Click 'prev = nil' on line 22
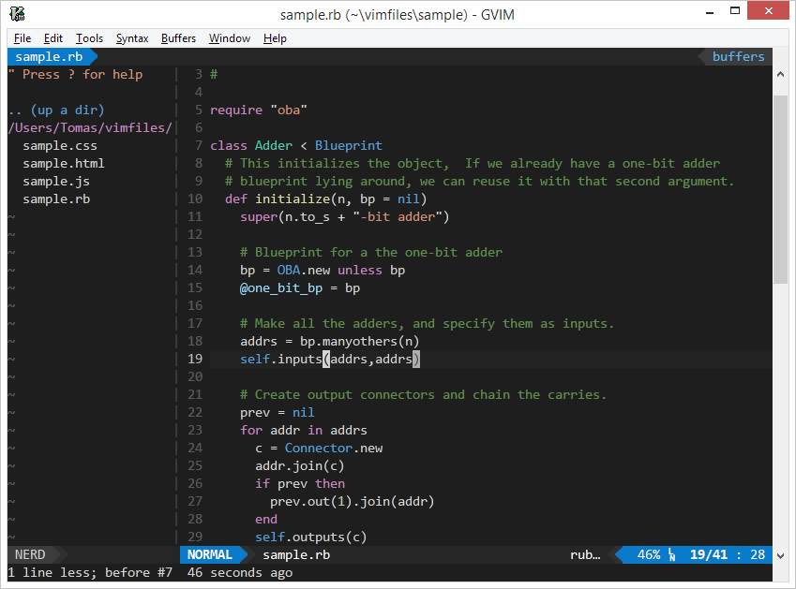This screenshot has height=589, width=796. point(278,413)
